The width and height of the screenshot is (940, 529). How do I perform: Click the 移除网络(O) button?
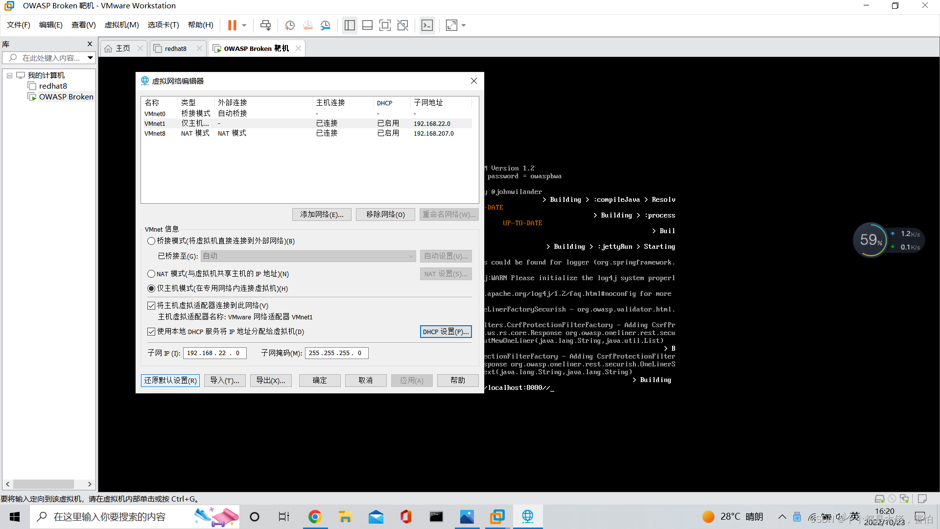click(385, 215)
